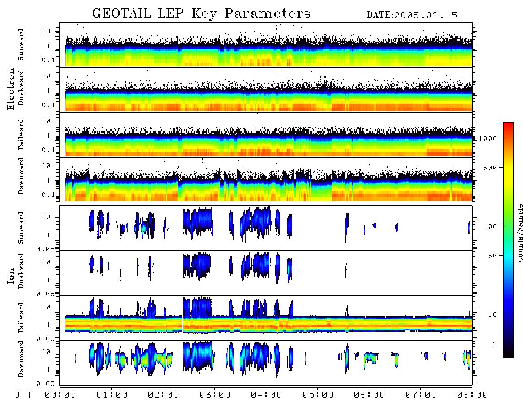
Task: Click the 08:00 time tick label
Action: (473, 395)
